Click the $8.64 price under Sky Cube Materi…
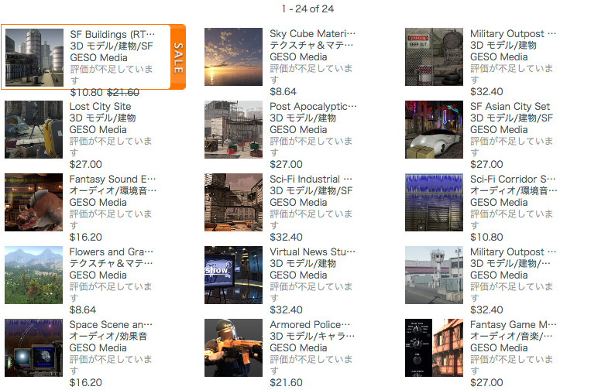Screen dimensions: 591x390 click(x=283, y=91)
